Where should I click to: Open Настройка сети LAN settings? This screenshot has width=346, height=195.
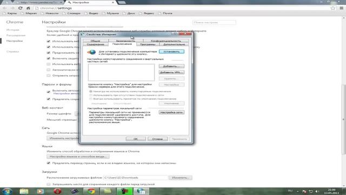[171, 112]
